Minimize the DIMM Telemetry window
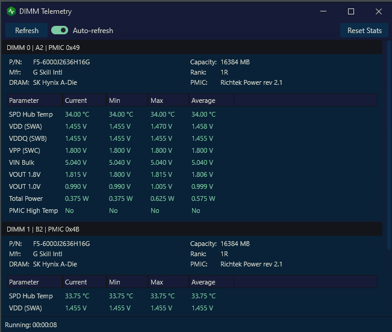392x332 pixels. coord(323,11)
